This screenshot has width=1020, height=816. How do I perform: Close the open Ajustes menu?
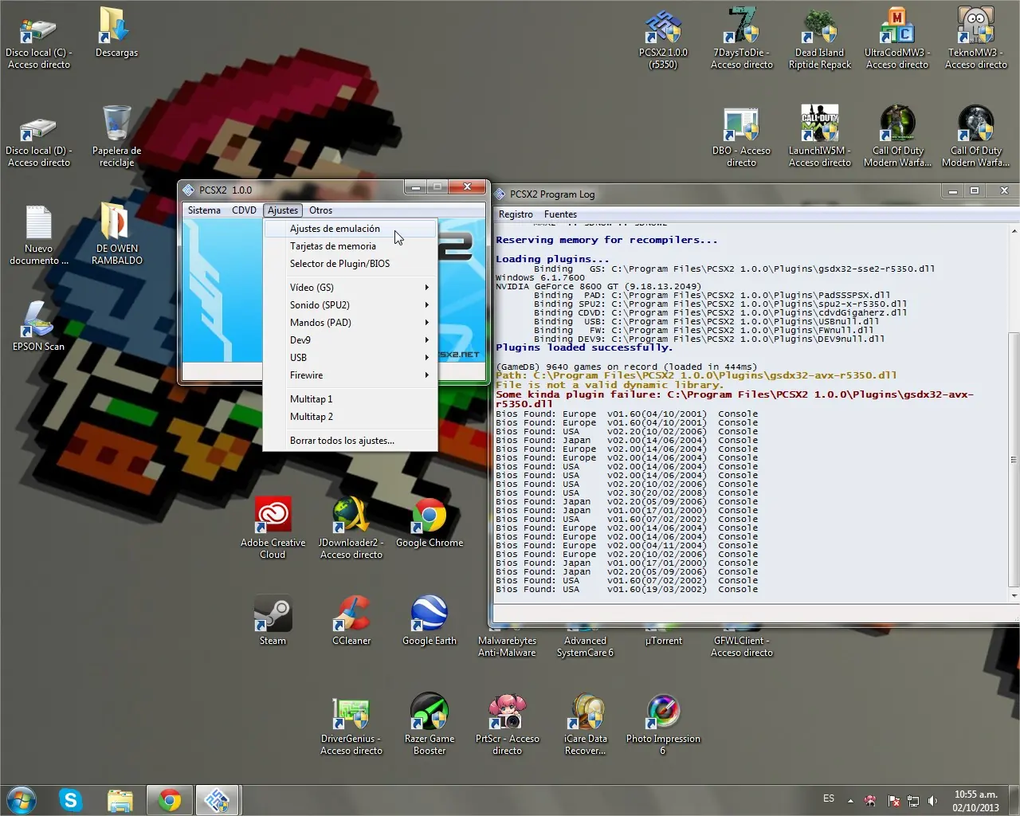pyautogui.click(x=283, y=210)
